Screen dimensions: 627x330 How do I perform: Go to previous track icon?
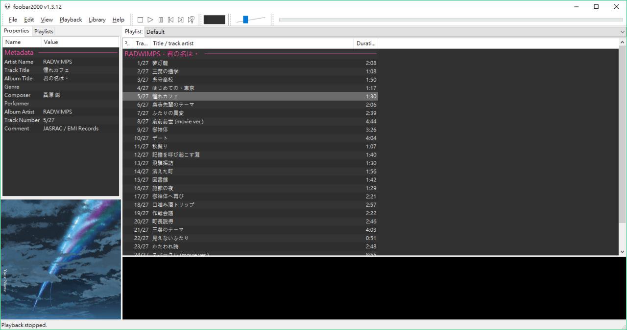(170, 20)
